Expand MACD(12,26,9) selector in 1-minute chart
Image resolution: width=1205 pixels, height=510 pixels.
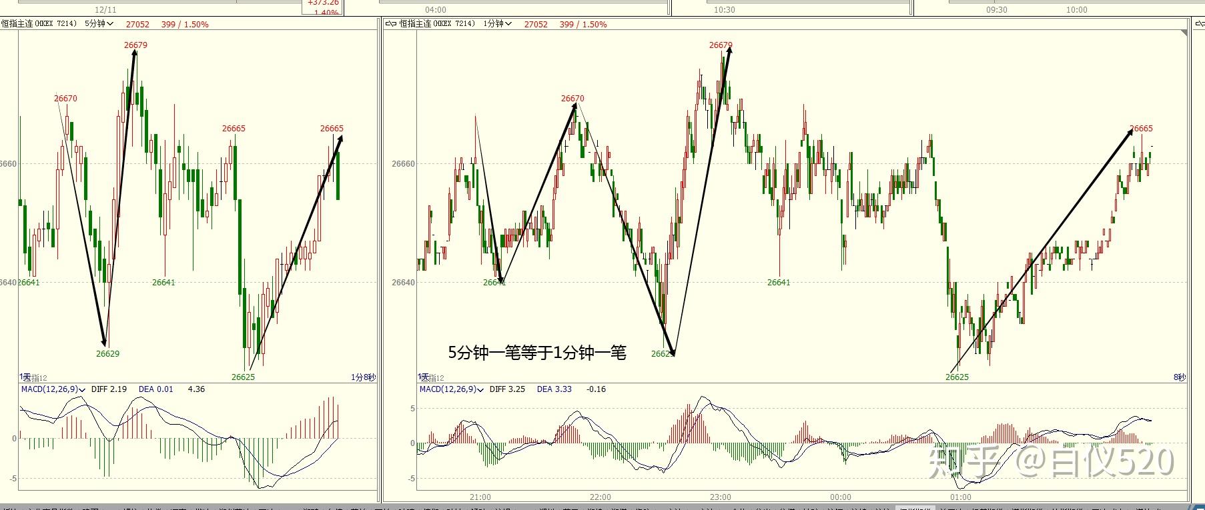point(452,389)
